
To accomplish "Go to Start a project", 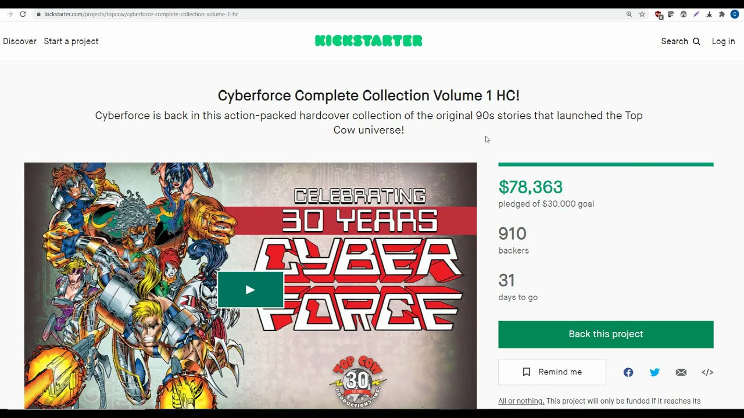I will click(71, 41).
